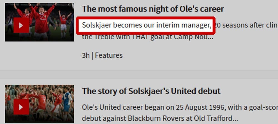278x124 pixels.
Task: Open the celebrating players thumbnail image
Action: [x=39, y=22]
